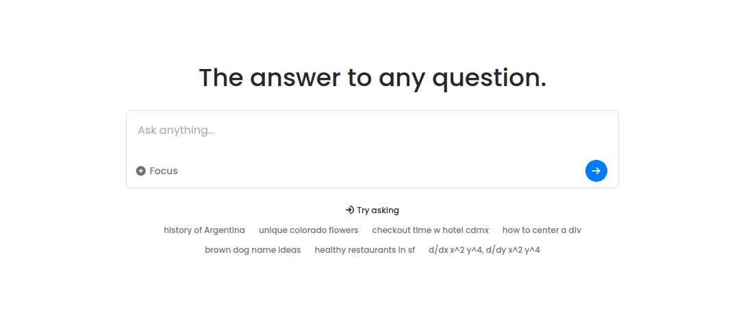Click the word 'question.' in the page heading
Screen dimensions: 734x328
click(x=489, y=78)
